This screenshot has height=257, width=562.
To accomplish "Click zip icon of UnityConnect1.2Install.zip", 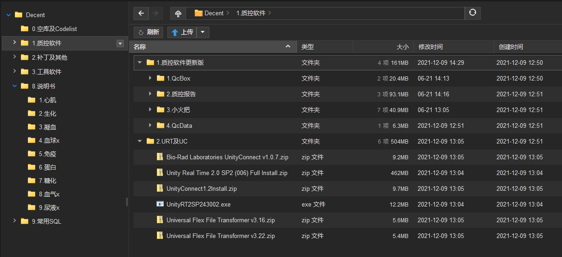I will pos(160,188).
